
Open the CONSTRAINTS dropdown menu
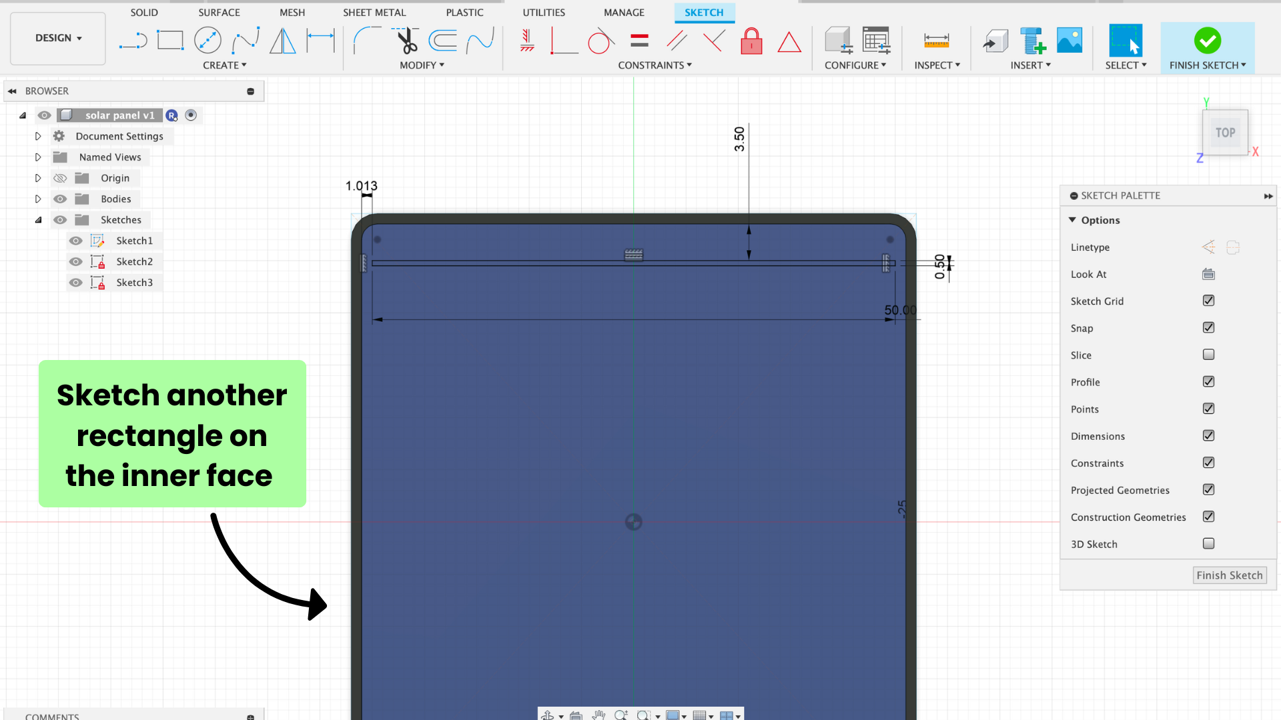coord(655,65)
